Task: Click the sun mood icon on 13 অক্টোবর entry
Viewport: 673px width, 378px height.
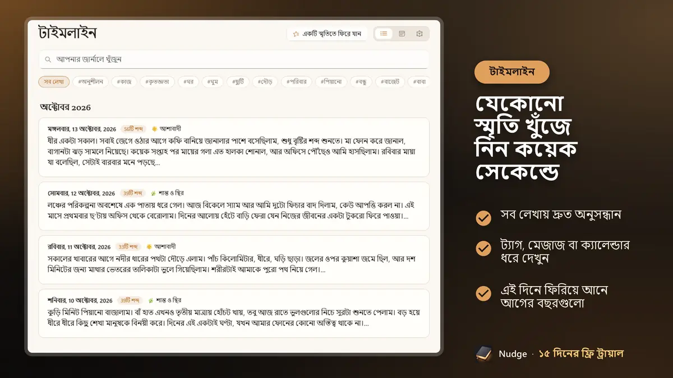Action: (154, 129)
